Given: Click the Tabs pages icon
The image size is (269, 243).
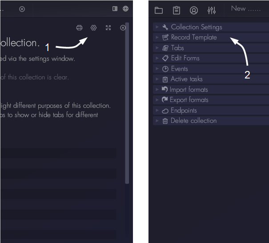Looking at the screenshot, I should [165, 48].
